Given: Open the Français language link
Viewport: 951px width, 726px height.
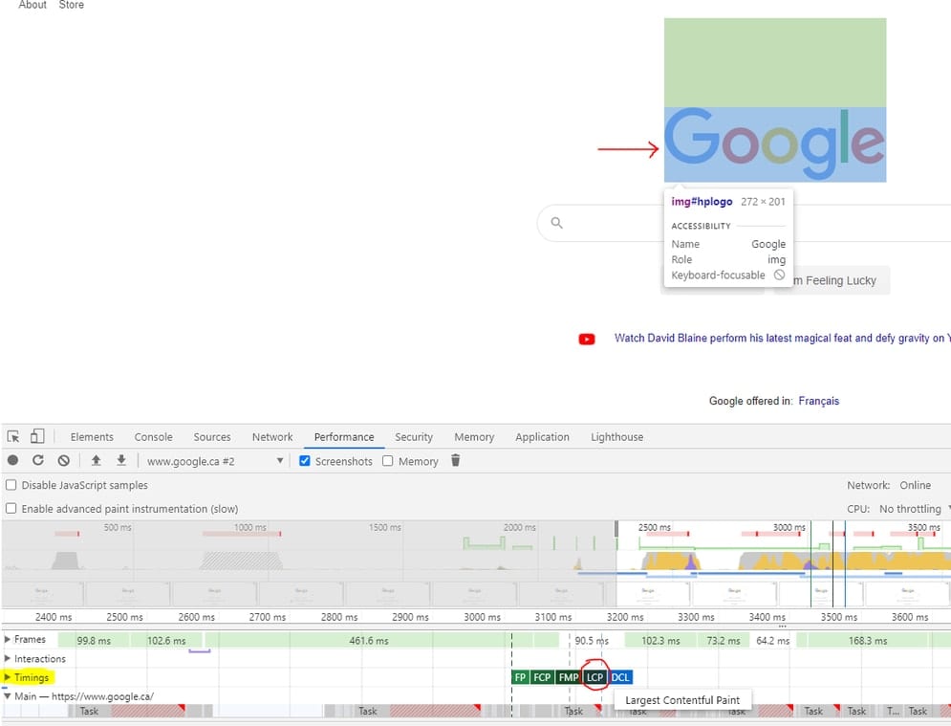Looking at the screenshot, I should point(819,401).
